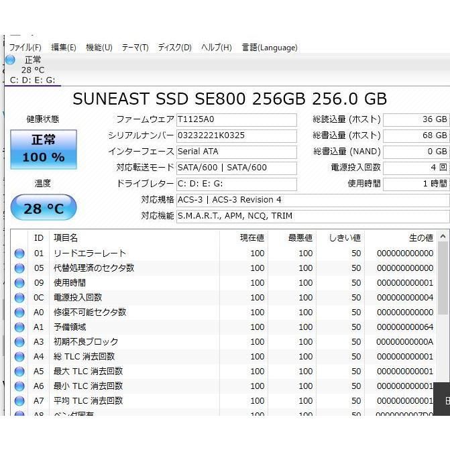
Task: Click the status icon for A0 修復不可能セクタ数
Action: pyautogui.click(x=19, y=313)
